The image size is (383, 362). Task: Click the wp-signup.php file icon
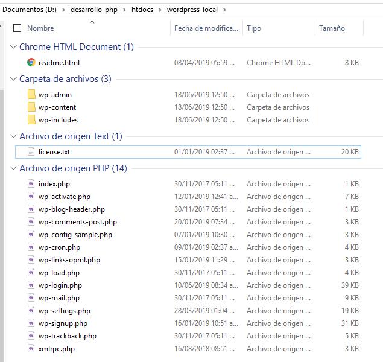pyautogui.click(x=31, y=323)
